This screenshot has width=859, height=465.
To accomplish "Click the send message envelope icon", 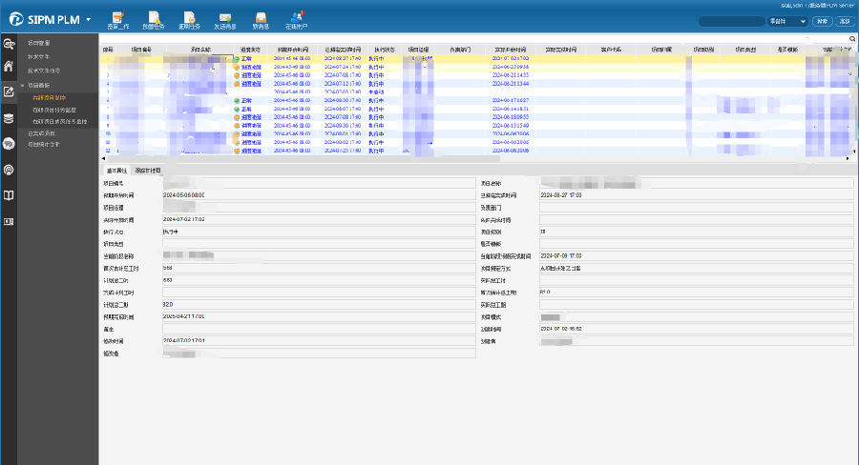I will coord(225,19).
